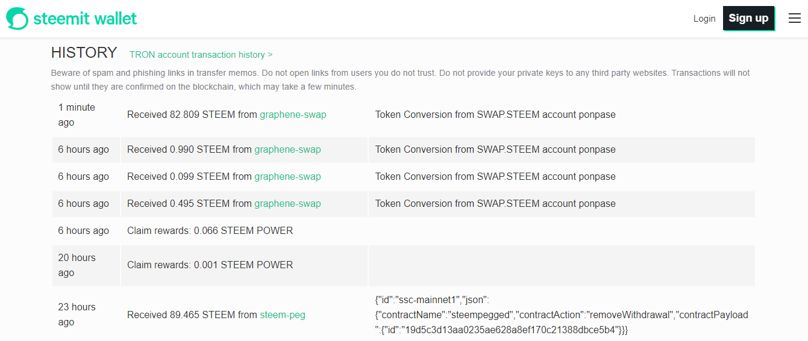Select 'Received 0.099 STEEM from' text
The image size is (808, 341).
pos(189,176)
